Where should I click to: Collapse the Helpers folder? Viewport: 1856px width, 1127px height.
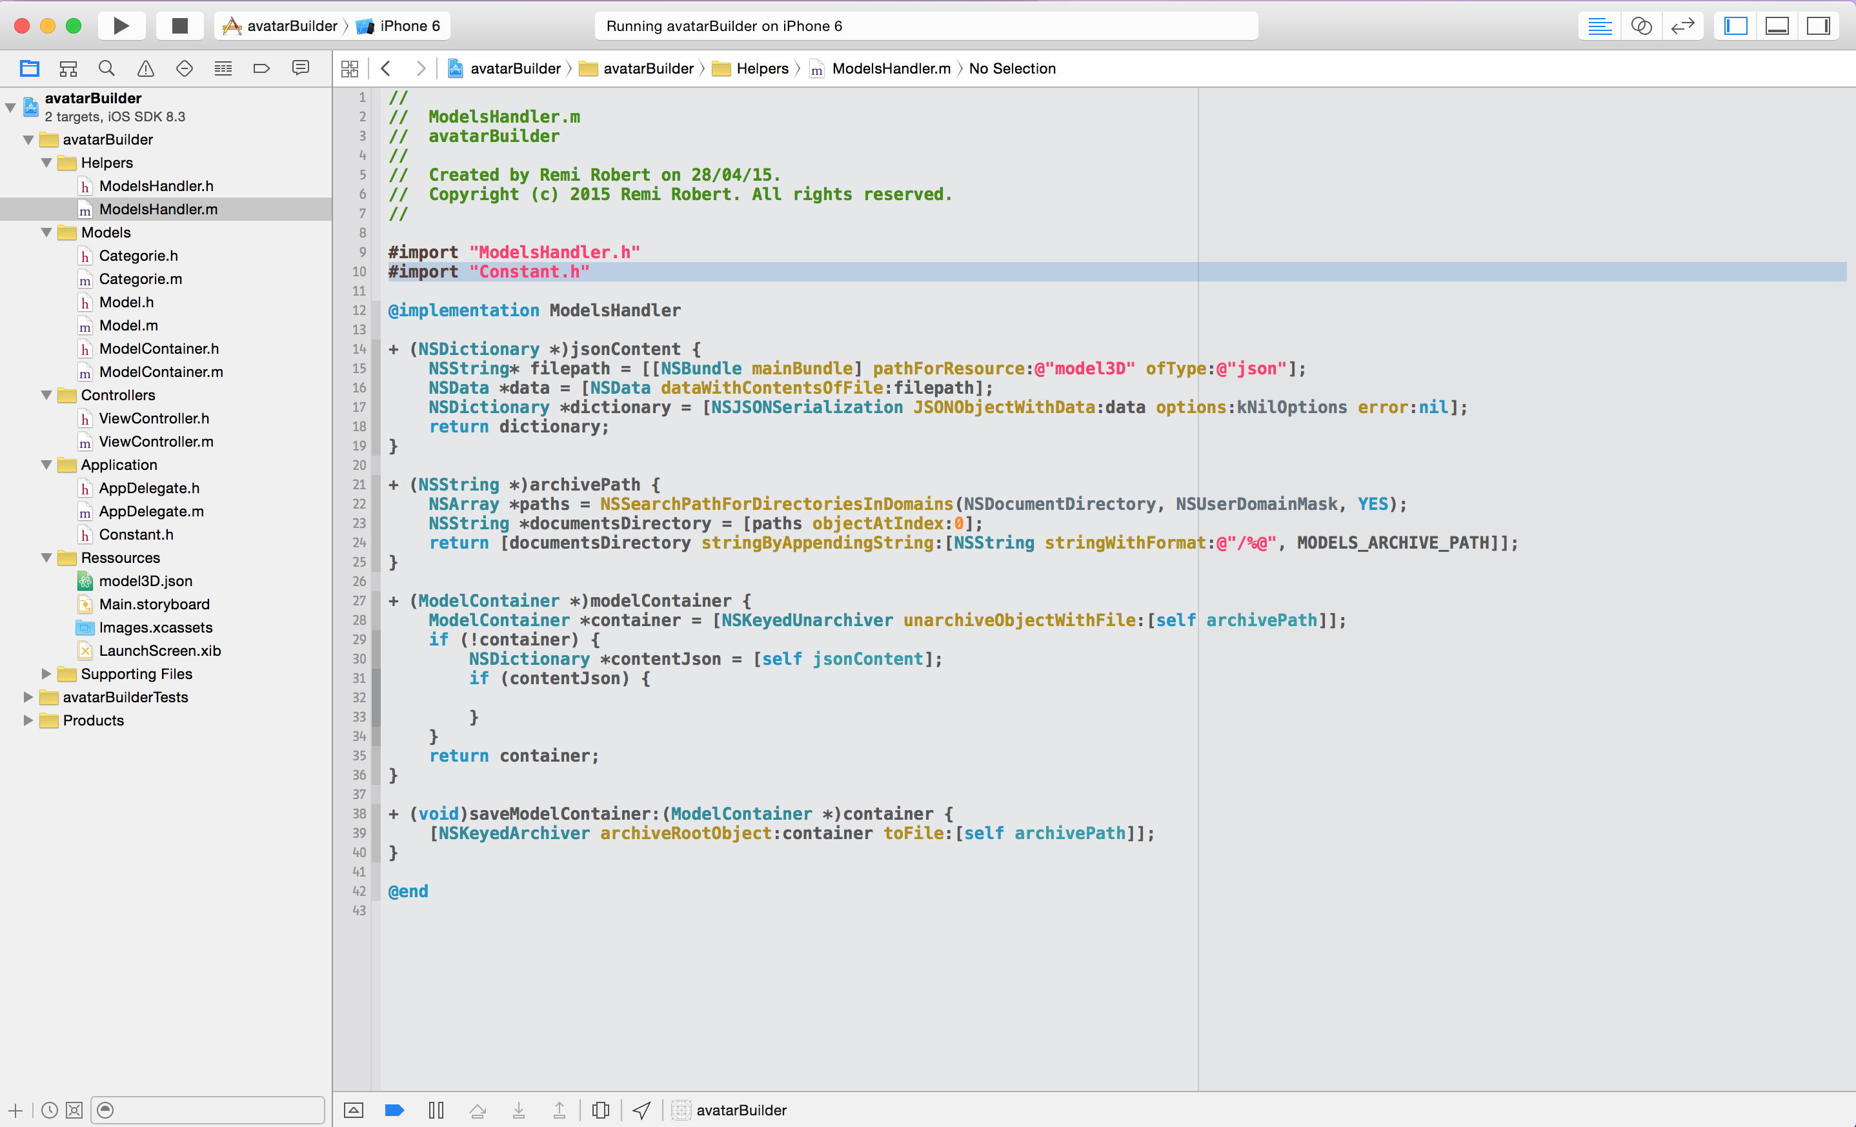[x=46, y=163]
